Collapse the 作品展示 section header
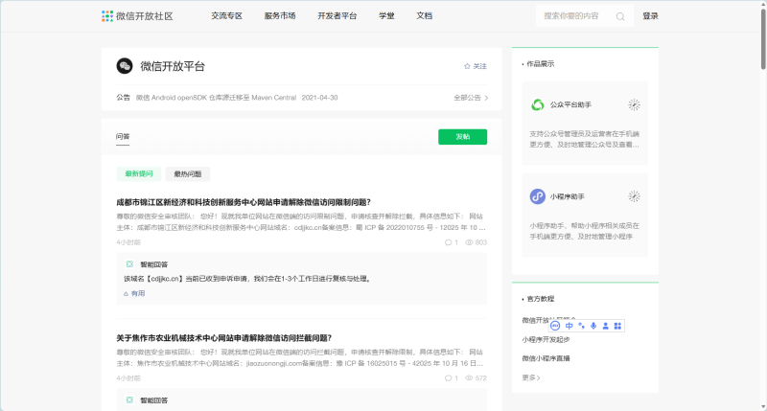The height and width of the screenshot is (411, 767). [538, 64]
